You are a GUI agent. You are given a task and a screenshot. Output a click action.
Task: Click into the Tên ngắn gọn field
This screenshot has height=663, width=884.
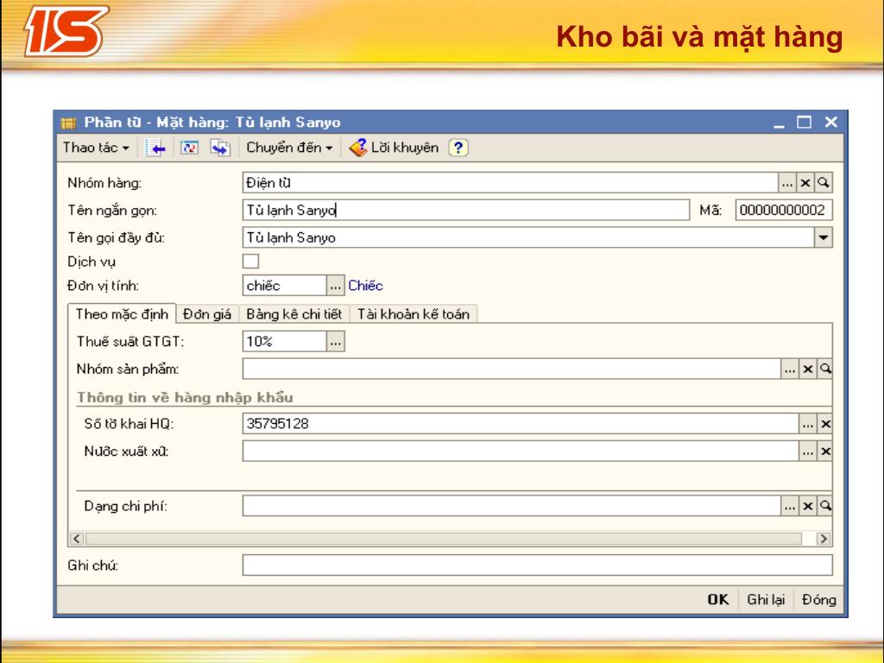coord(465,211)
